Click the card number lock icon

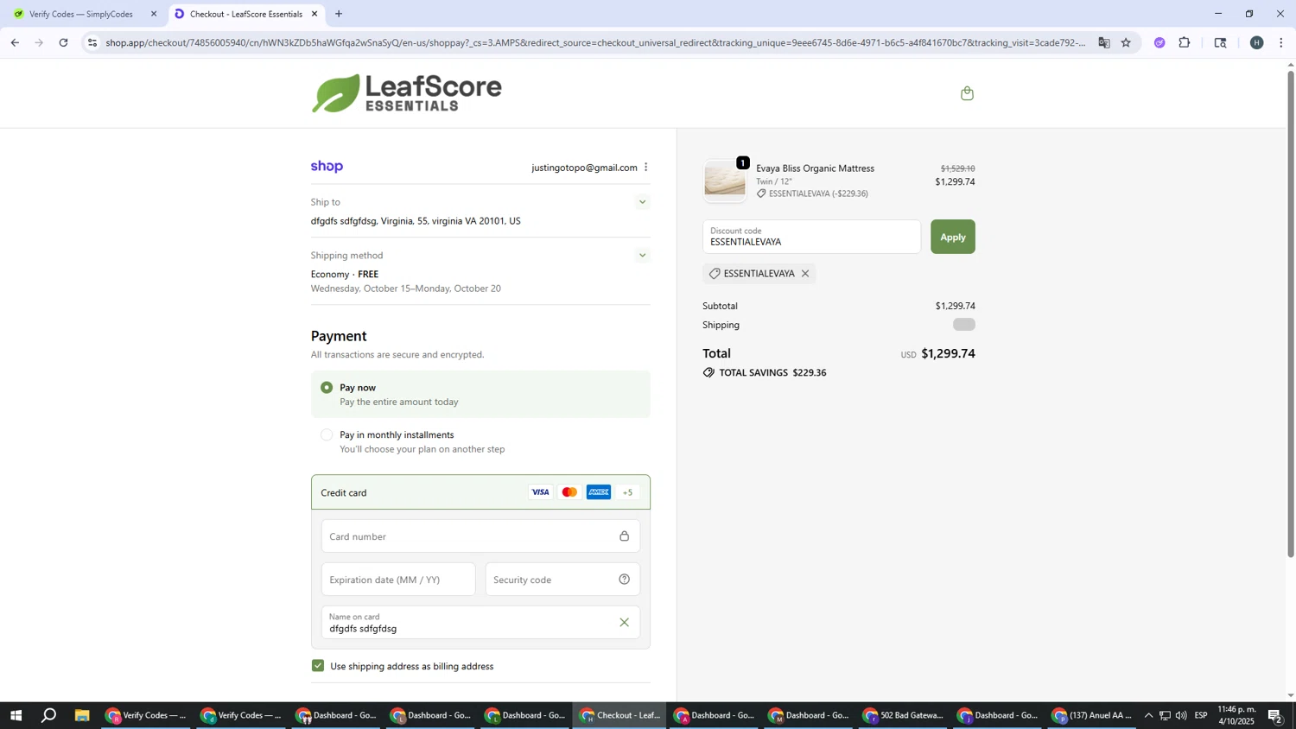[x=624, y=536]
